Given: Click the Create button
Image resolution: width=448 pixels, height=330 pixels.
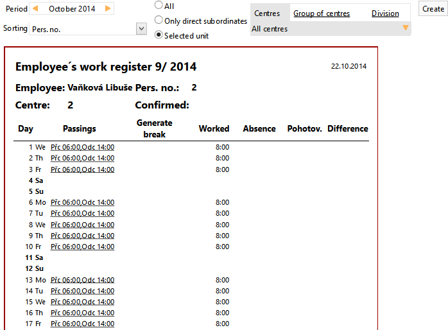Looking at the screenshot, I should click(433, 8).
